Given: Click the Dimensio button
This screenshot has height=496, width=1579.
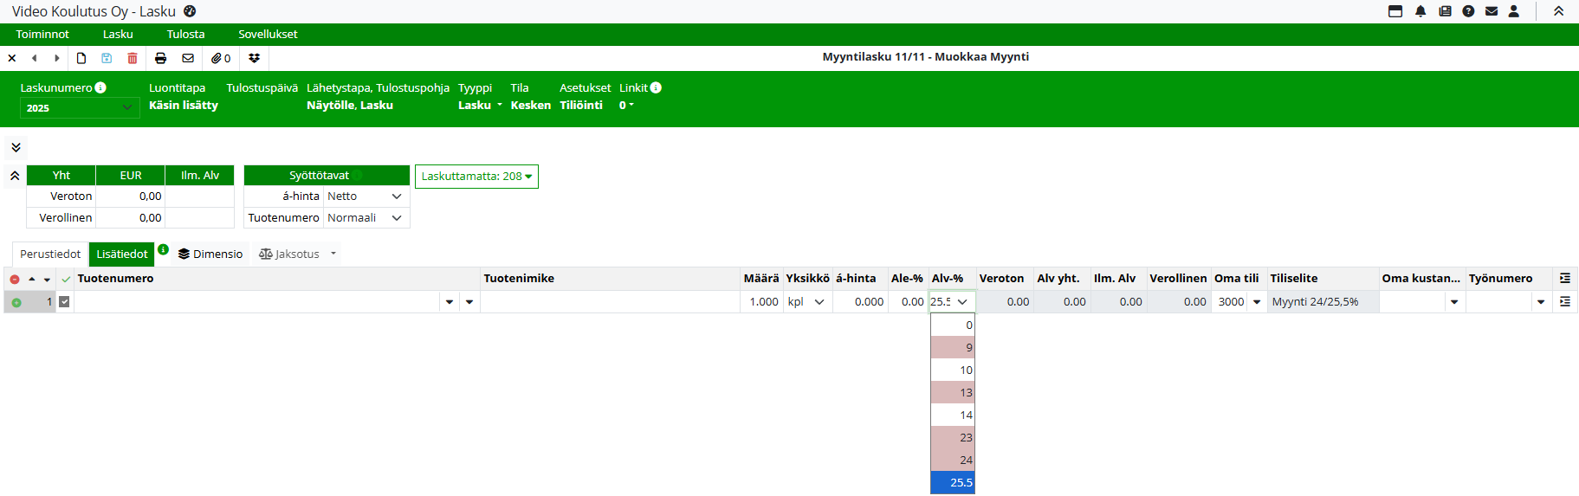Looking at the screenshot, I should (x=210, y=254).
